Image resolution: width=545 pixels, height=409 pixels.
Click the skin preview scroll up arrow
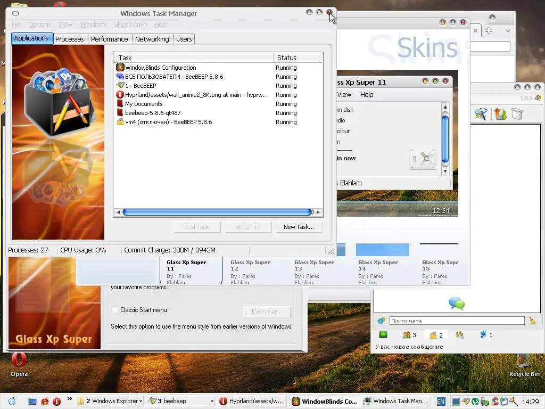click(445, 107)
